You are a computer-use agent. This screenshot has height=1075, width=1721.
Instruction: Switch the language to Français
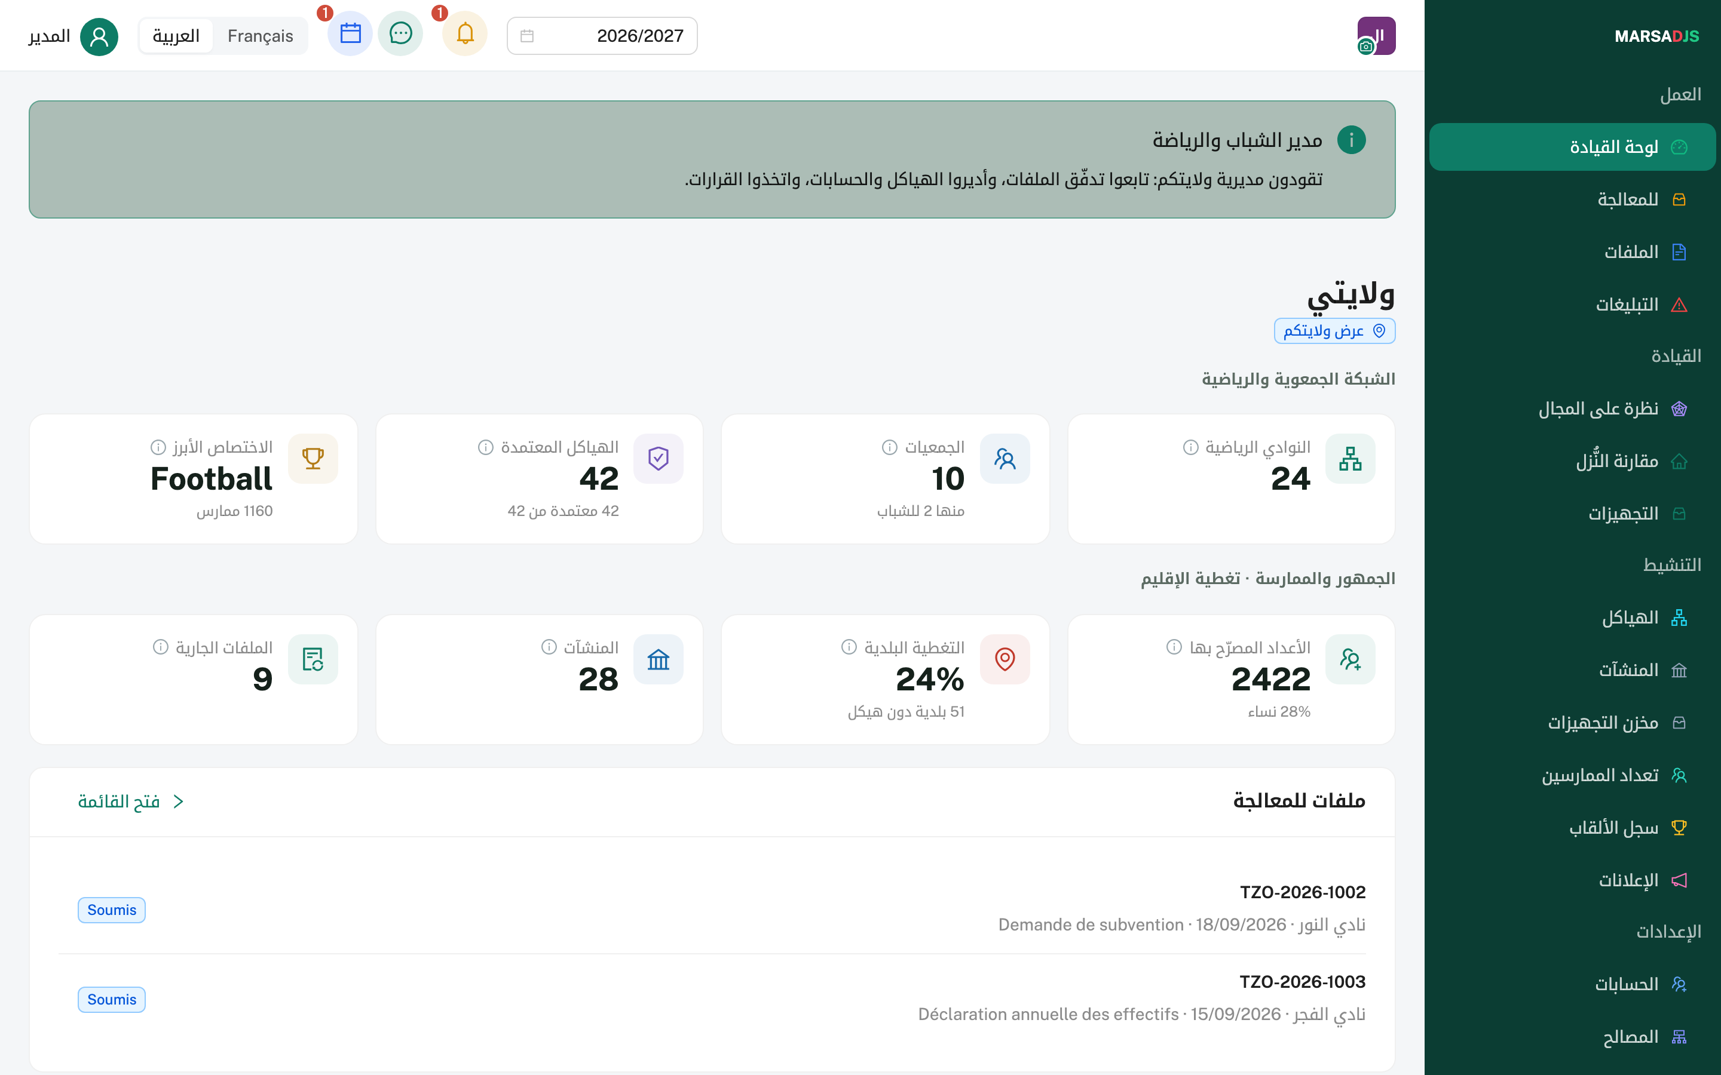coord(261,36)
